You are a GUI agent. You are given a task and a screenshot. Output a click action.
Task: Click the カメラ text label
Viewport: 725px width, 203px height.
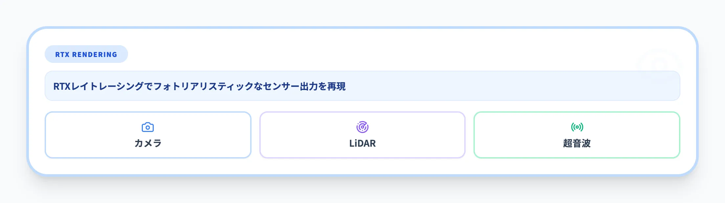tap(148, 143)
